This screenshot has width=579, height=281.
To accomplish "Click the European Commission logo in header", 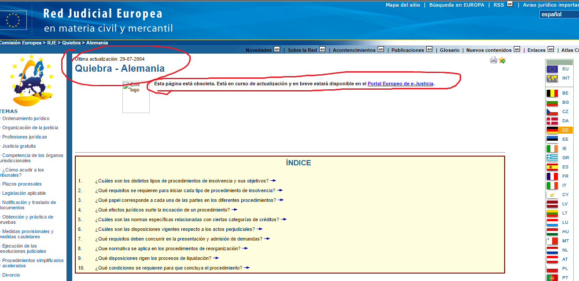I will click(13, 20).
